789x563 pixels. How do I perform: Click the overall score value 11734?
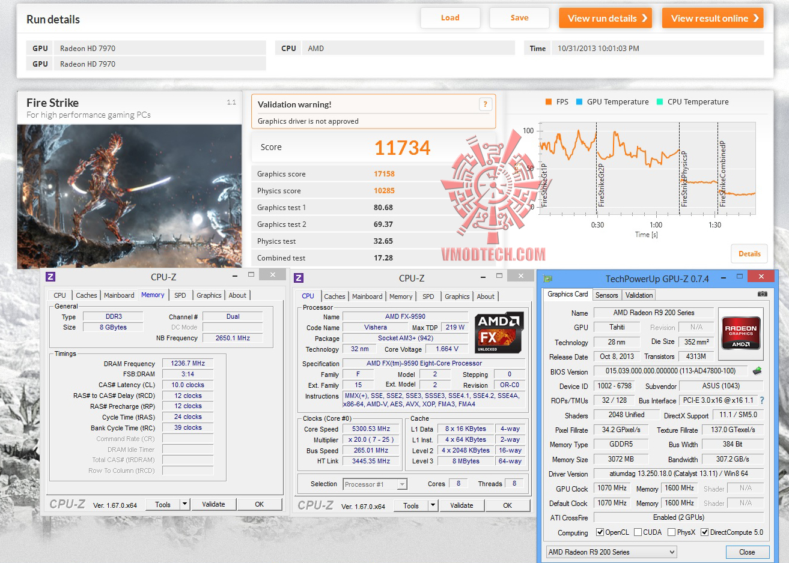click(403, 148)
